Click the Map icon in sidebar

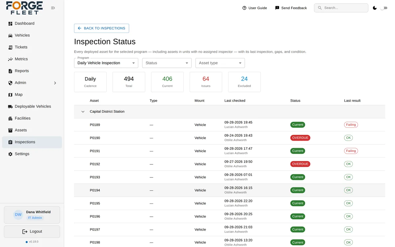tap(10, 95)
